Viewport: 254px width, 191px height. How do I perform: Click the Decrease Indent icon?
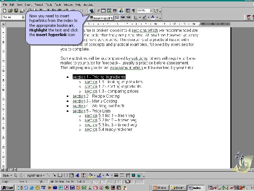pos(123,17)
